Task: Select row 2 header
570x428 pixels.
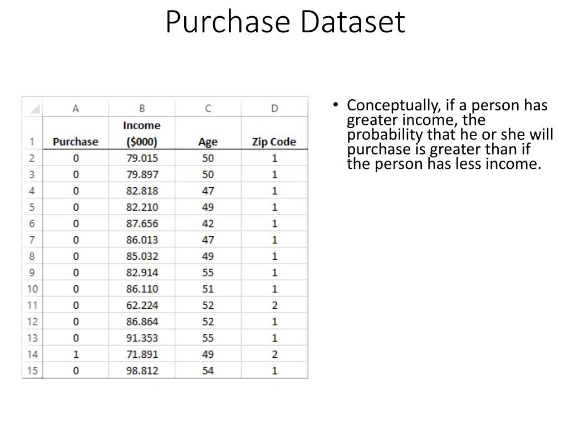Action: point(32,158)
